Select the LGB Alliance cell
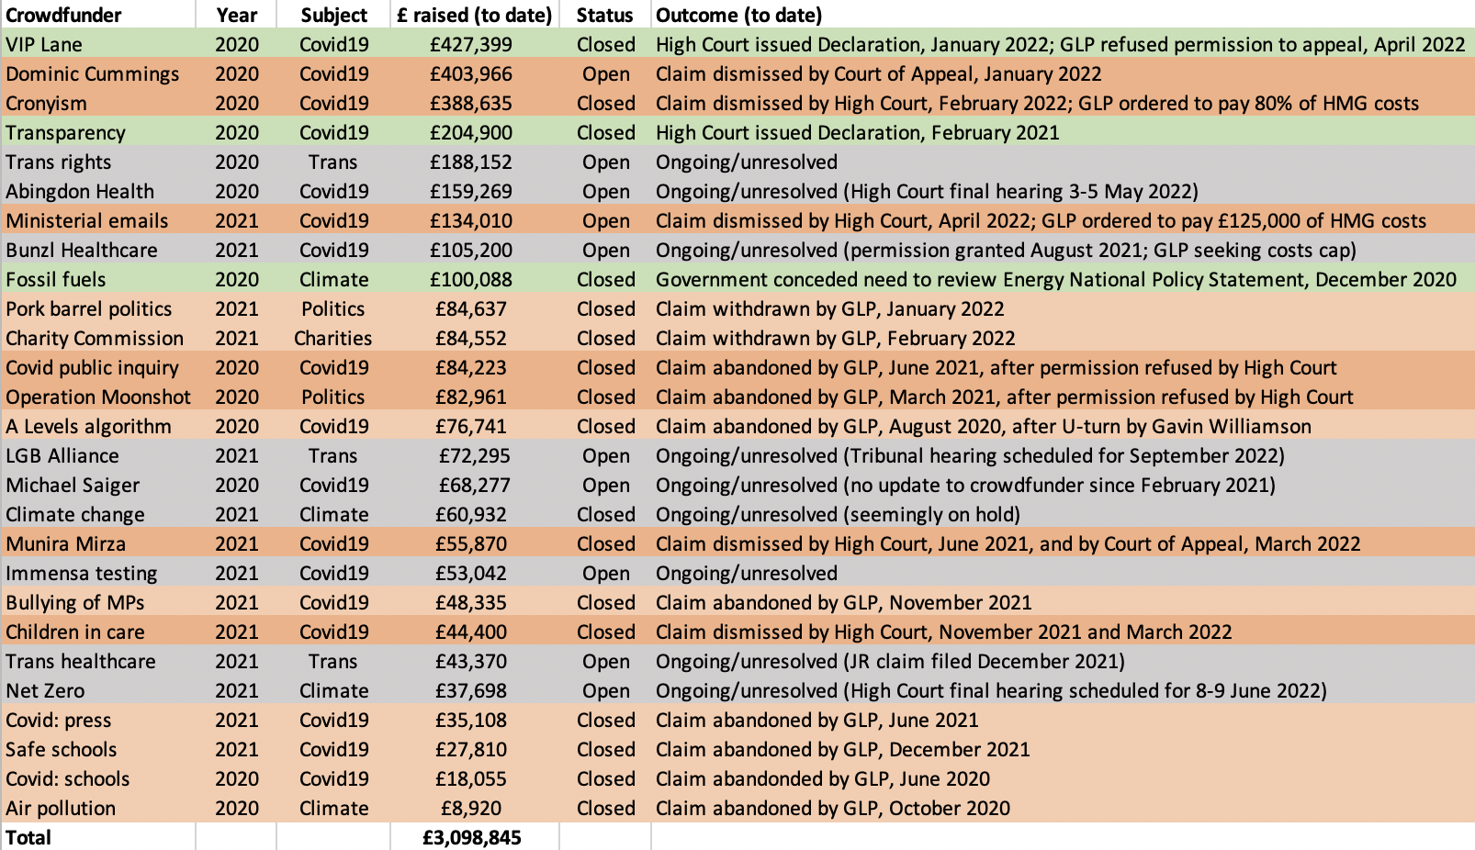Viewport: 1475px width, 850px height. tap(62, 455)
